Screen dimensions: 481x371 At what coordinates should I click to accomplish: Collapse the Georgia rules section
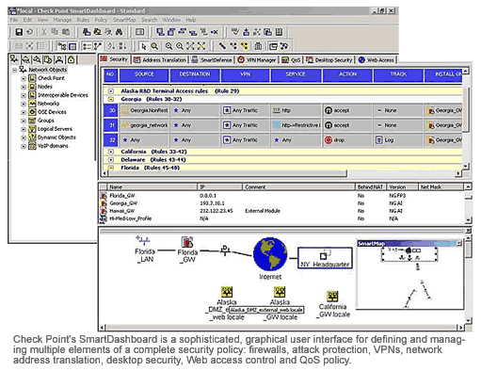tap(111, 99)
